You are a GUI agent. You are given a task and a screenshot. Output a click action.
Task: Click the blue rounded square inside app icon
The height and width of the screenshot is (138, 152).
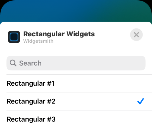14,37
